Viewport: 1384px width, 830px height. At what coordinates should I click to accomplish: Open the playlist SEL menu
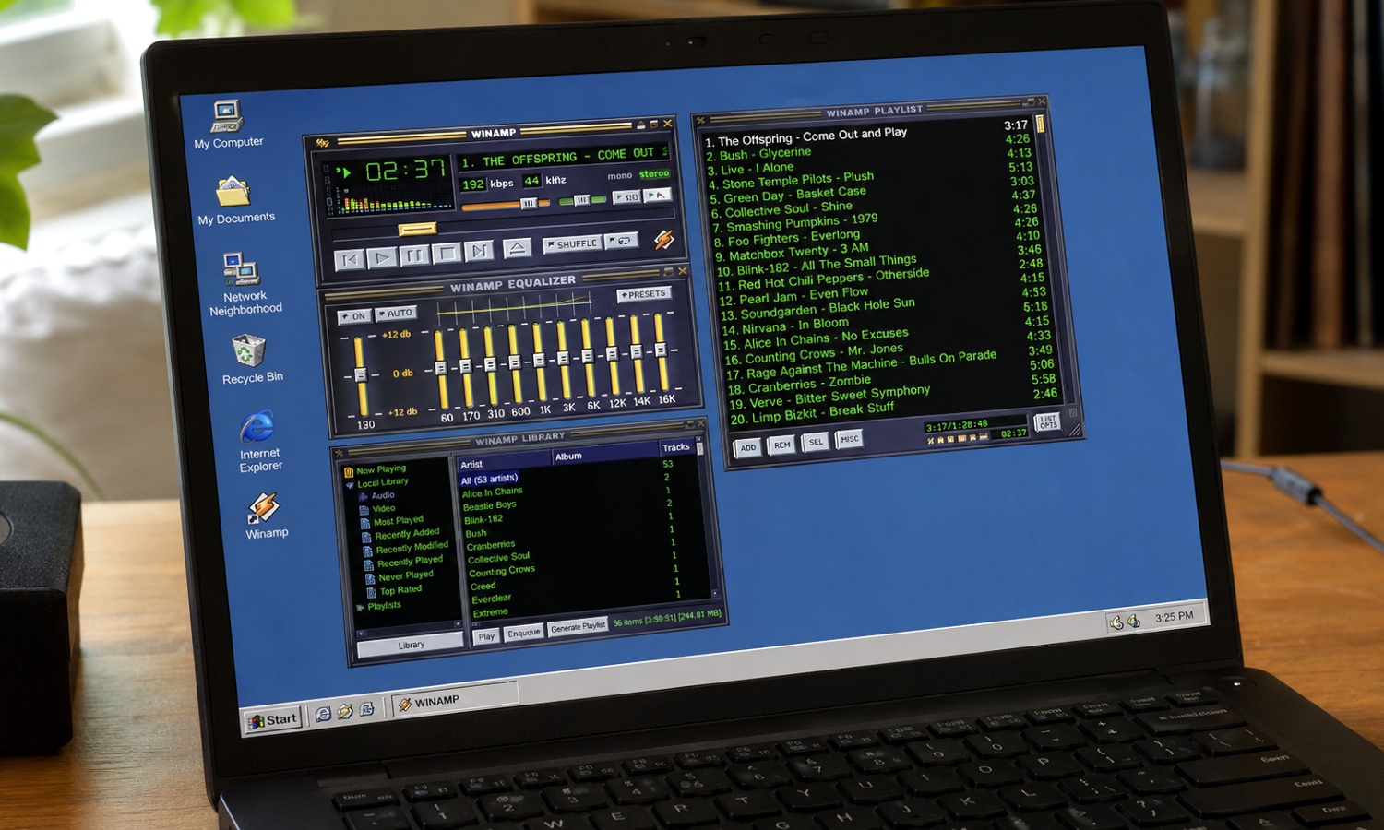816,442
